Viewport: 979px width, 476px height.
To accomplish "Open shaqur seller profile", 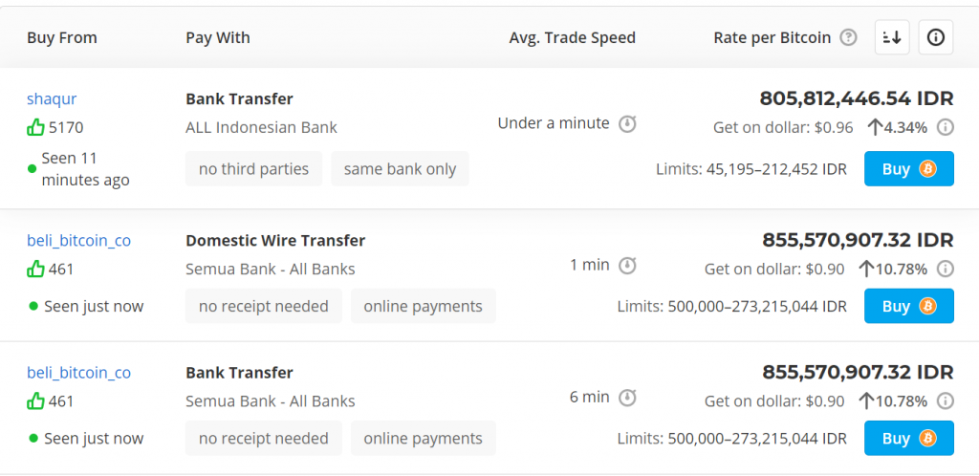I will 52,99.
